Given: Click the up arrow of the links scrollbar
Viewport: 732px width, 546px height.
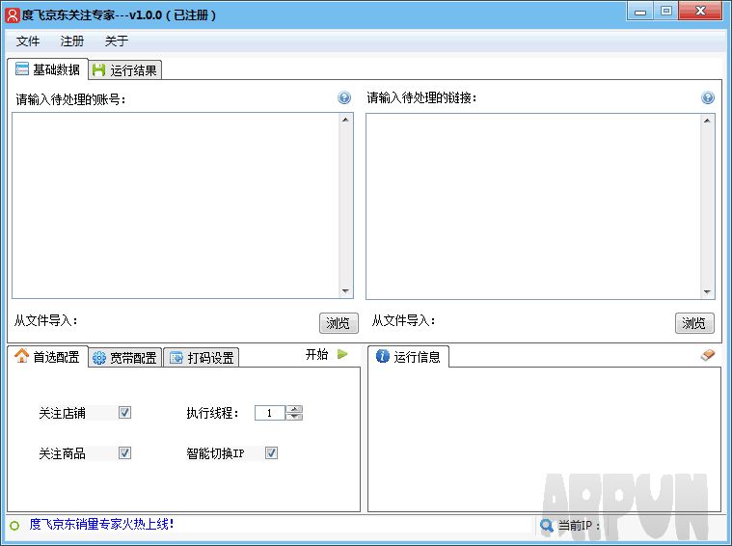Looking at the screenshot, I should click(707, 121).
